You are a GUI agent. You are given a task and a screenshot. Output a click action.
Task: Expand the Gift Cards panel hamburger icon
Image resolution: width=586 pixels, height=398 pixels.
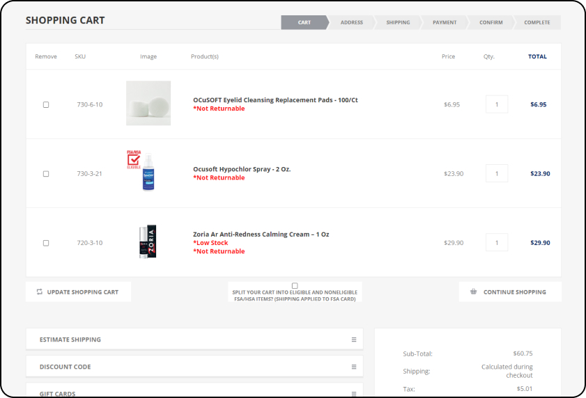(x=353, y=394)
